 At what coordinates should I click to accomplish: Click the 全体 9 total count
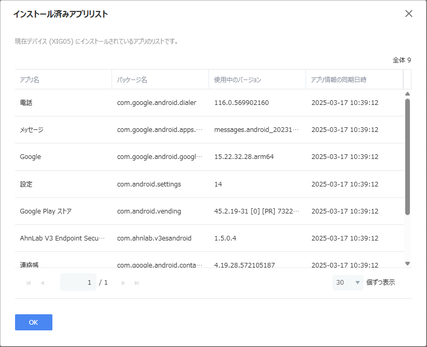402,60
